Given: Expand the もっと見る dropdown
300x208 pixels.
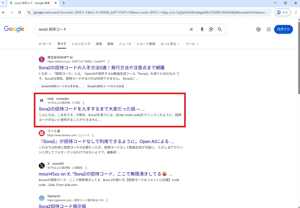Looking at the screenshot, I should tap(170, 44).
